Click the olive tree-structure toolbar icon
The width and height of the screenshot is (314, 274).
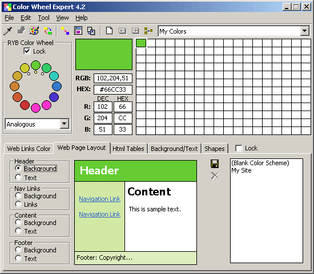[148, 31]
